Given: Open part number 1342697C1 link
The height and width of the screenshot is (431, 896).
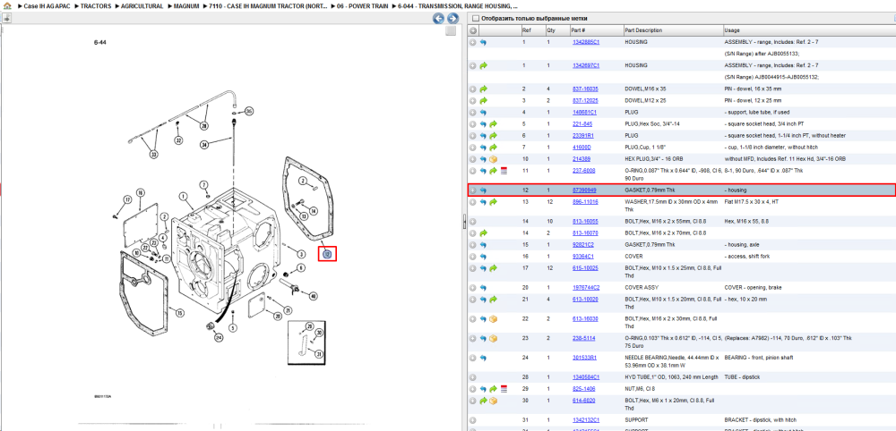Looking at the screenshot, I should [x=586, y=65].
